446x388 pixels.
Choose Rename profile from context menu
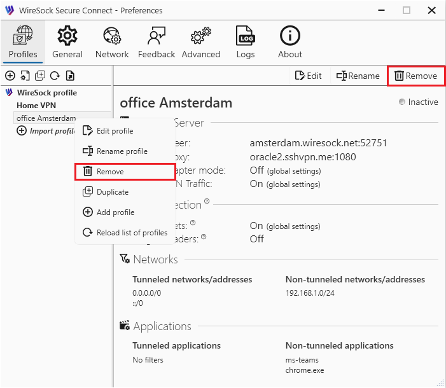click(x=125, y=151)
